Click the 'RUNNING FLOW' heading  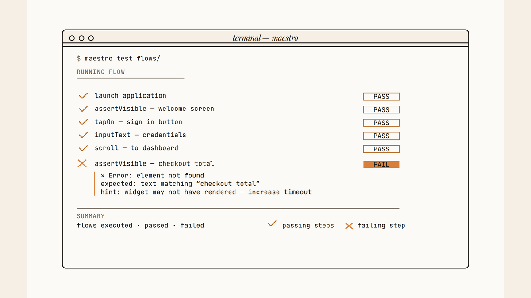tap(101, 72)
